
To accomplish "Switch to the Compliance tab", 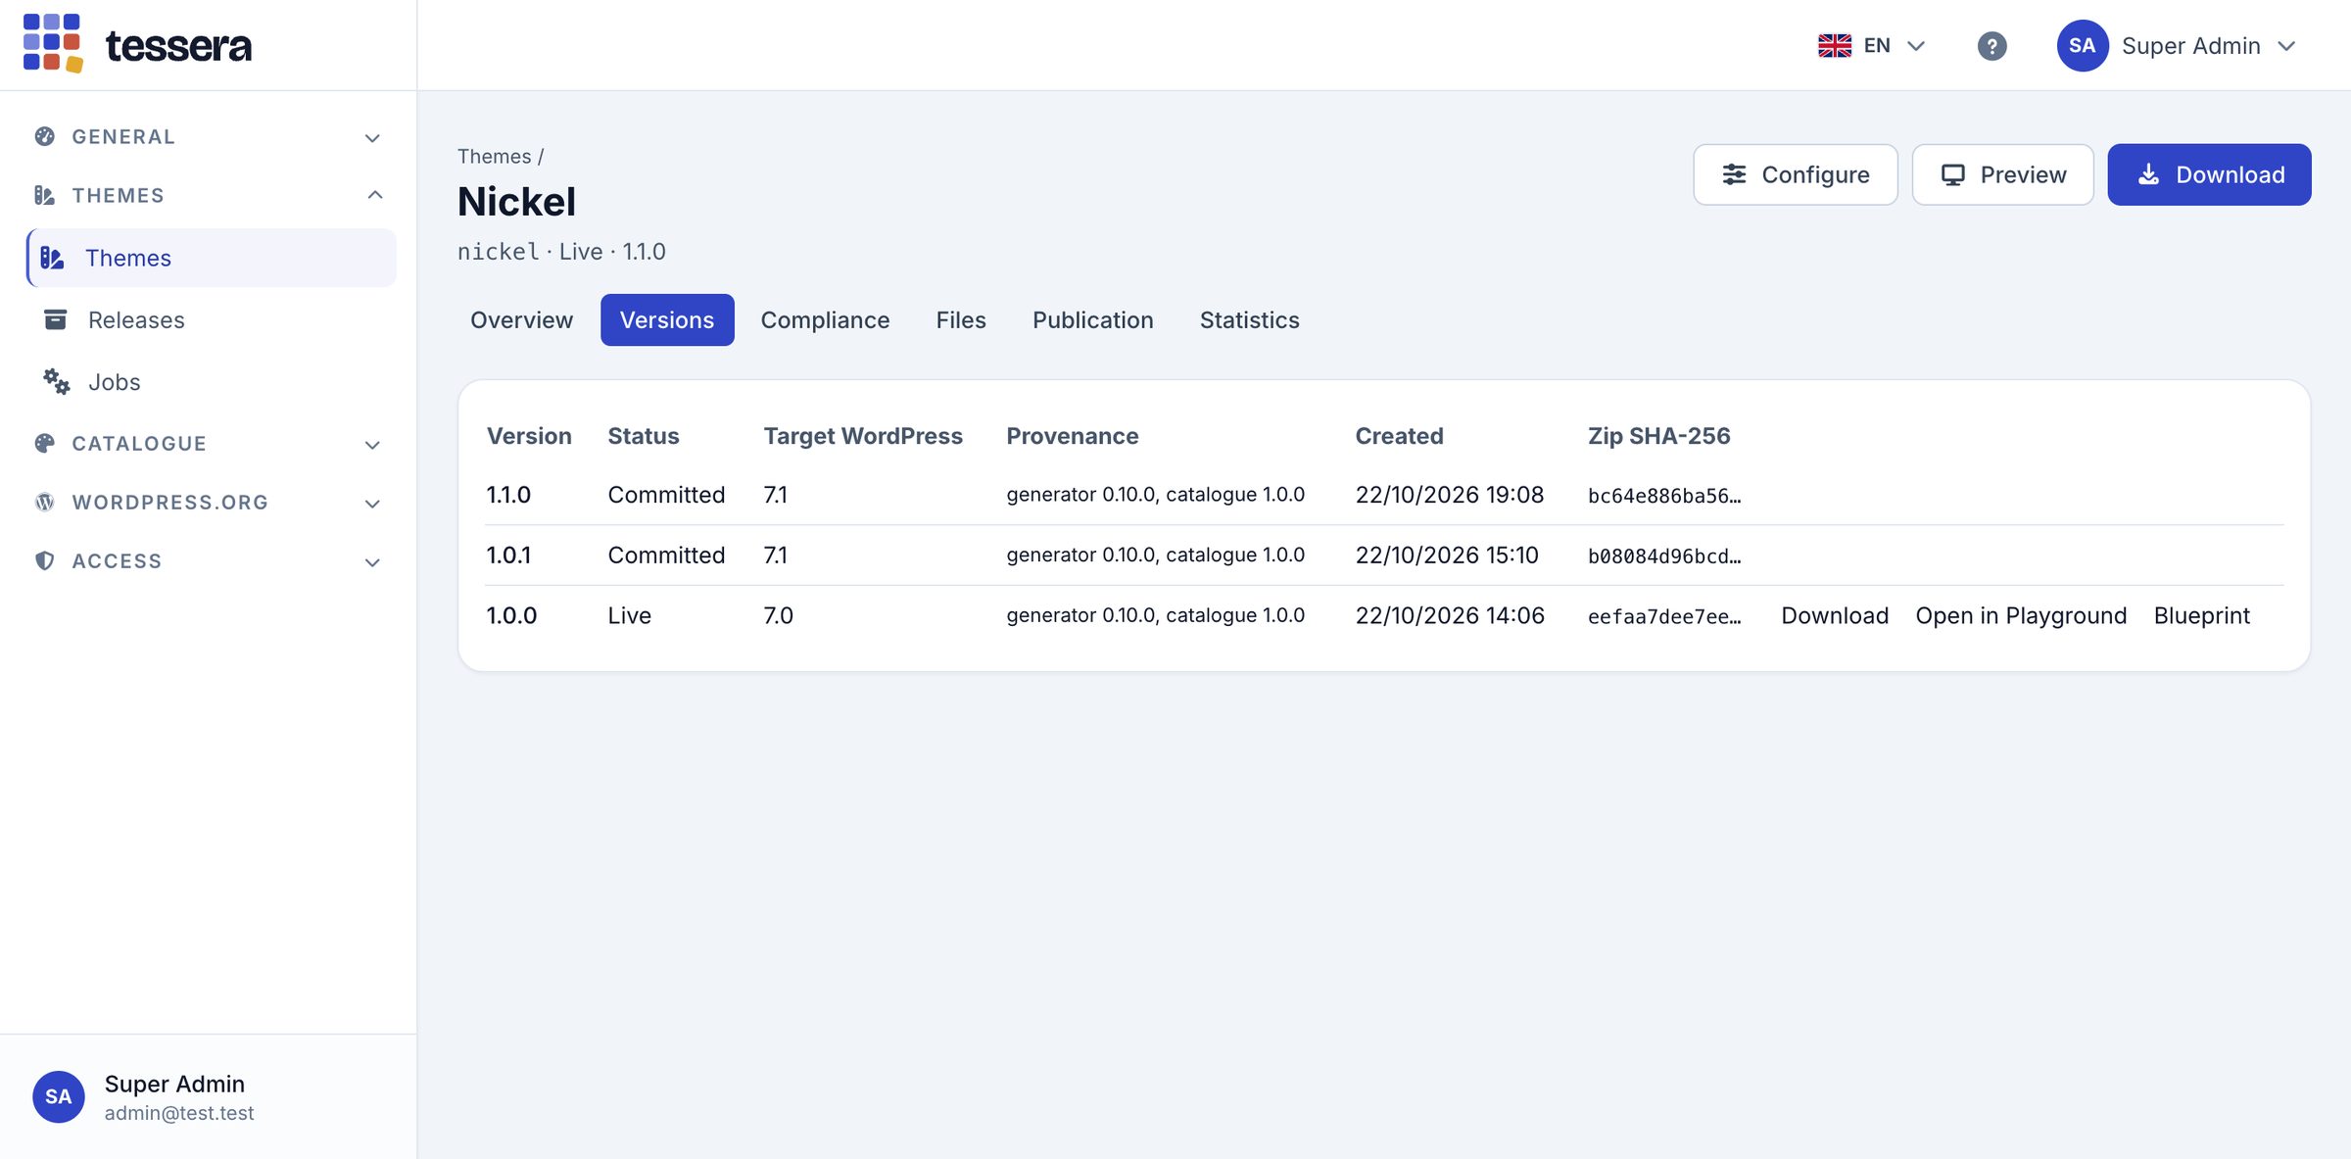I will 825,319.
